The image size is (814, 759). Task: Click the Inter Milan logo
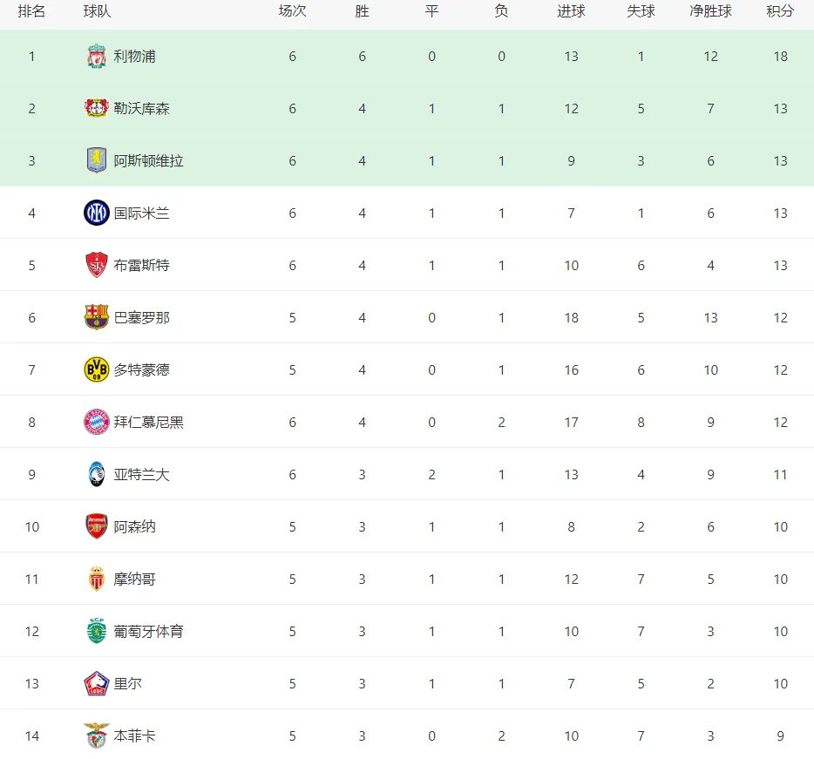tap(97, 213)
